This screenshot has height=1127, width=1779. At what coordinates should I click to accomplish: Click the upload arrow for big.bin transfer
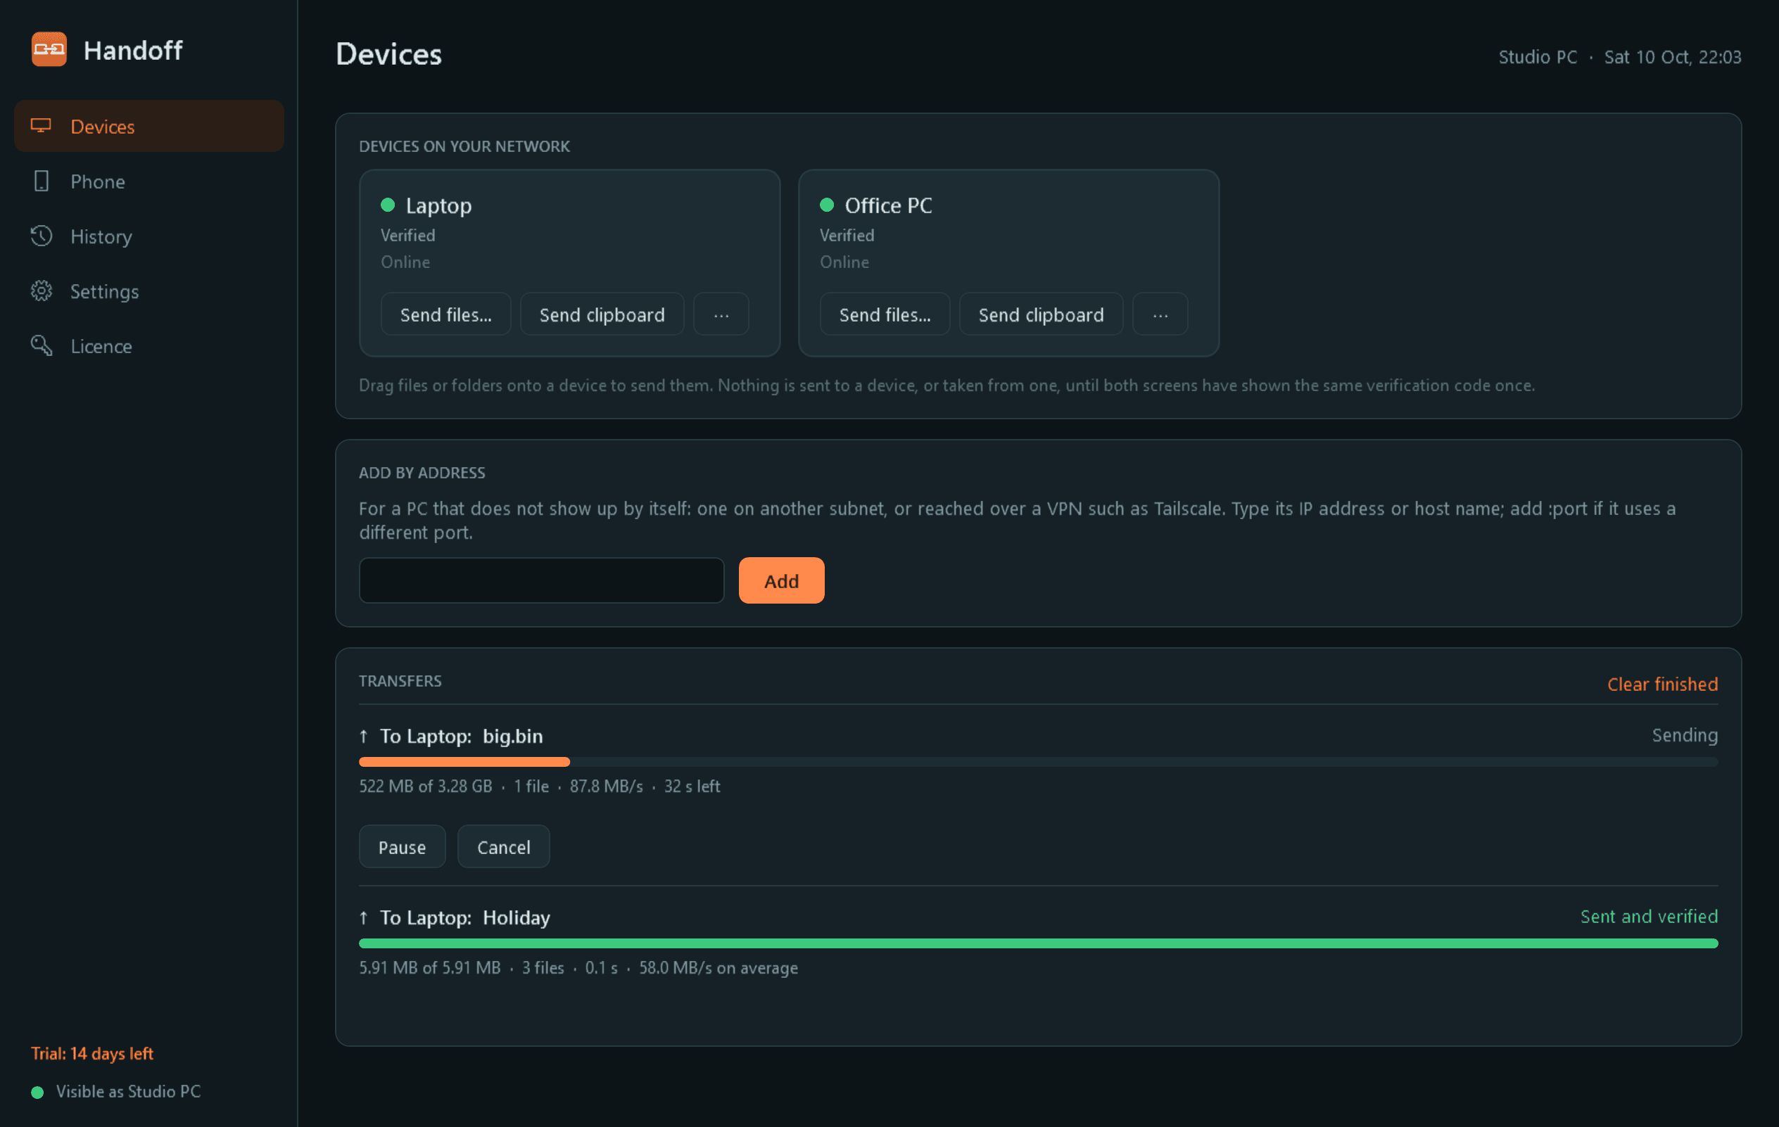point(364,737)
